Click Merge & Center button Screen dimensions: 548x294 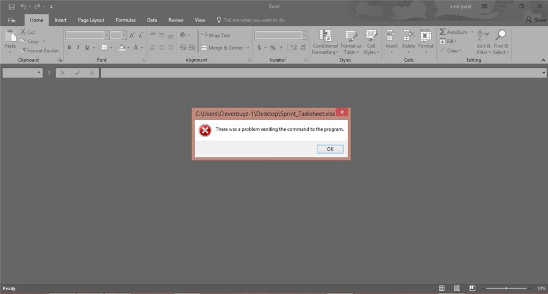[222, 48]
